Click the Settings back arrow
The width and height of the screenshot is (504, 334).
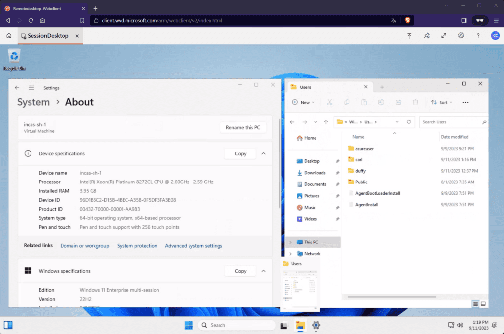click(17, 88)
